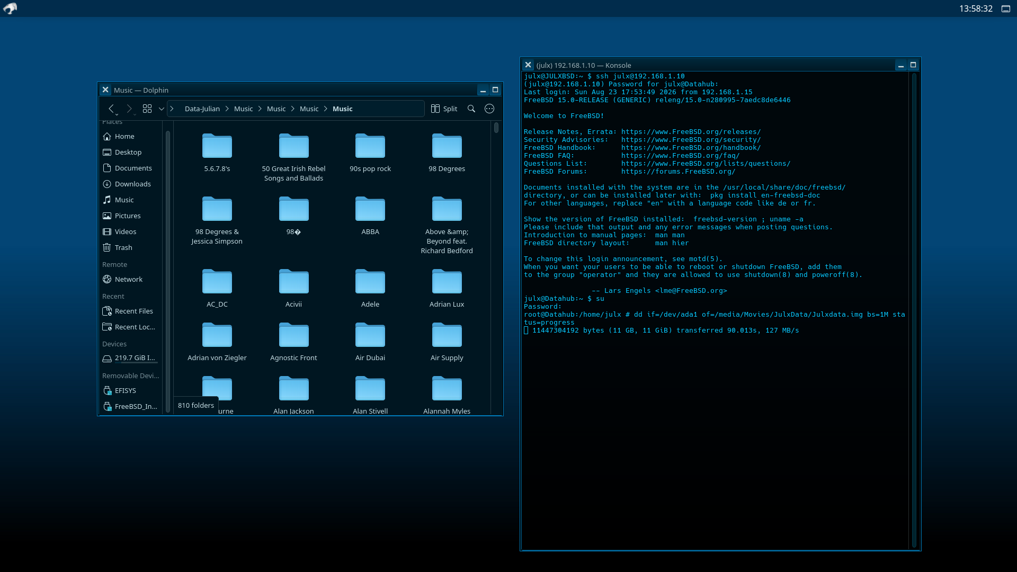Open Recent Files entry
Viewport: 1017px width, 572px height.
[x=130, y=311]
